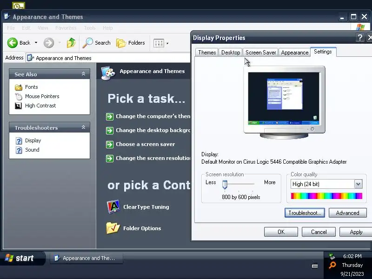The height and width of the screenshot is (279, 372).
Task: Click arrow icon beside Change the desktop background
Action: click(110, 131)
